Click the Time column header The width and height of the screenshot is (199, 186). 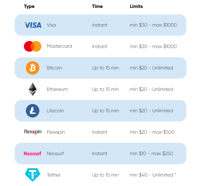click(x=97, y=6)
